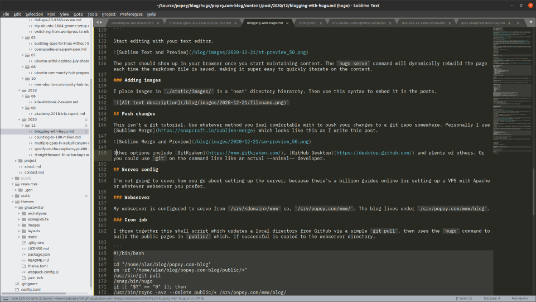
Task: Expand the exampleSite folder
Action: click(x=19, y=219)
